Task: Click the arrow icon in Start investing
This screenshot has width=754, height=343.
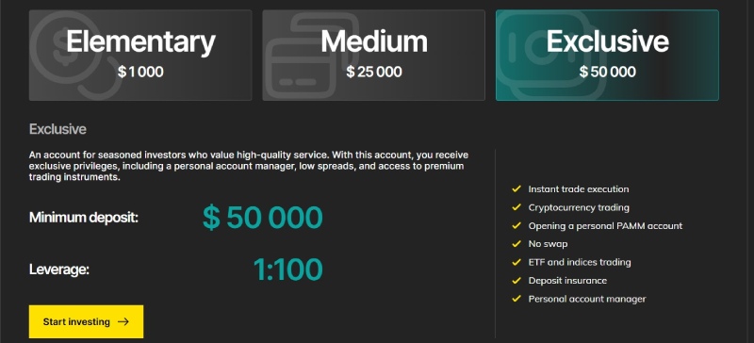Action: click(x=123, y=321)
